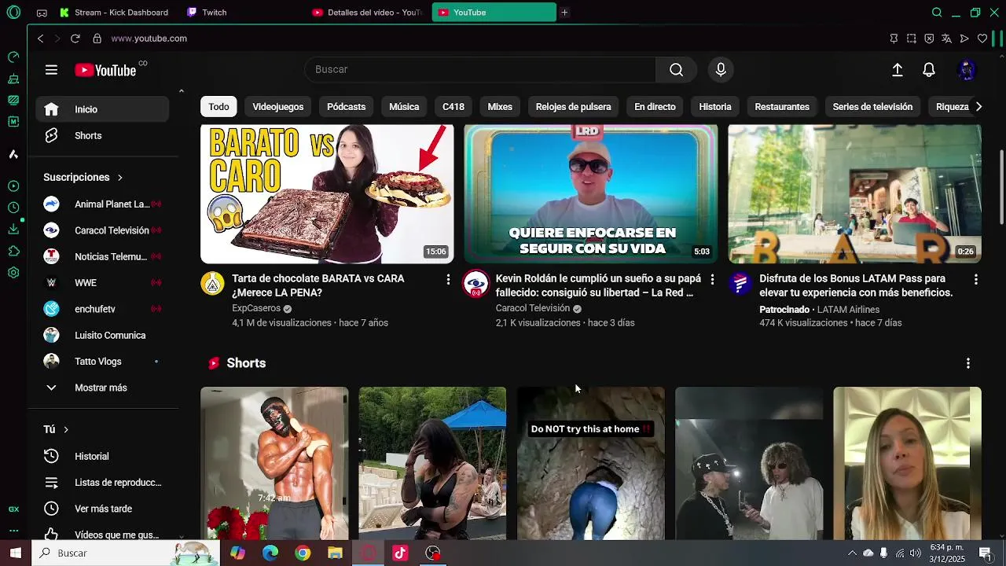
Task: Open a new browser tab
Action: click(564, 13)
